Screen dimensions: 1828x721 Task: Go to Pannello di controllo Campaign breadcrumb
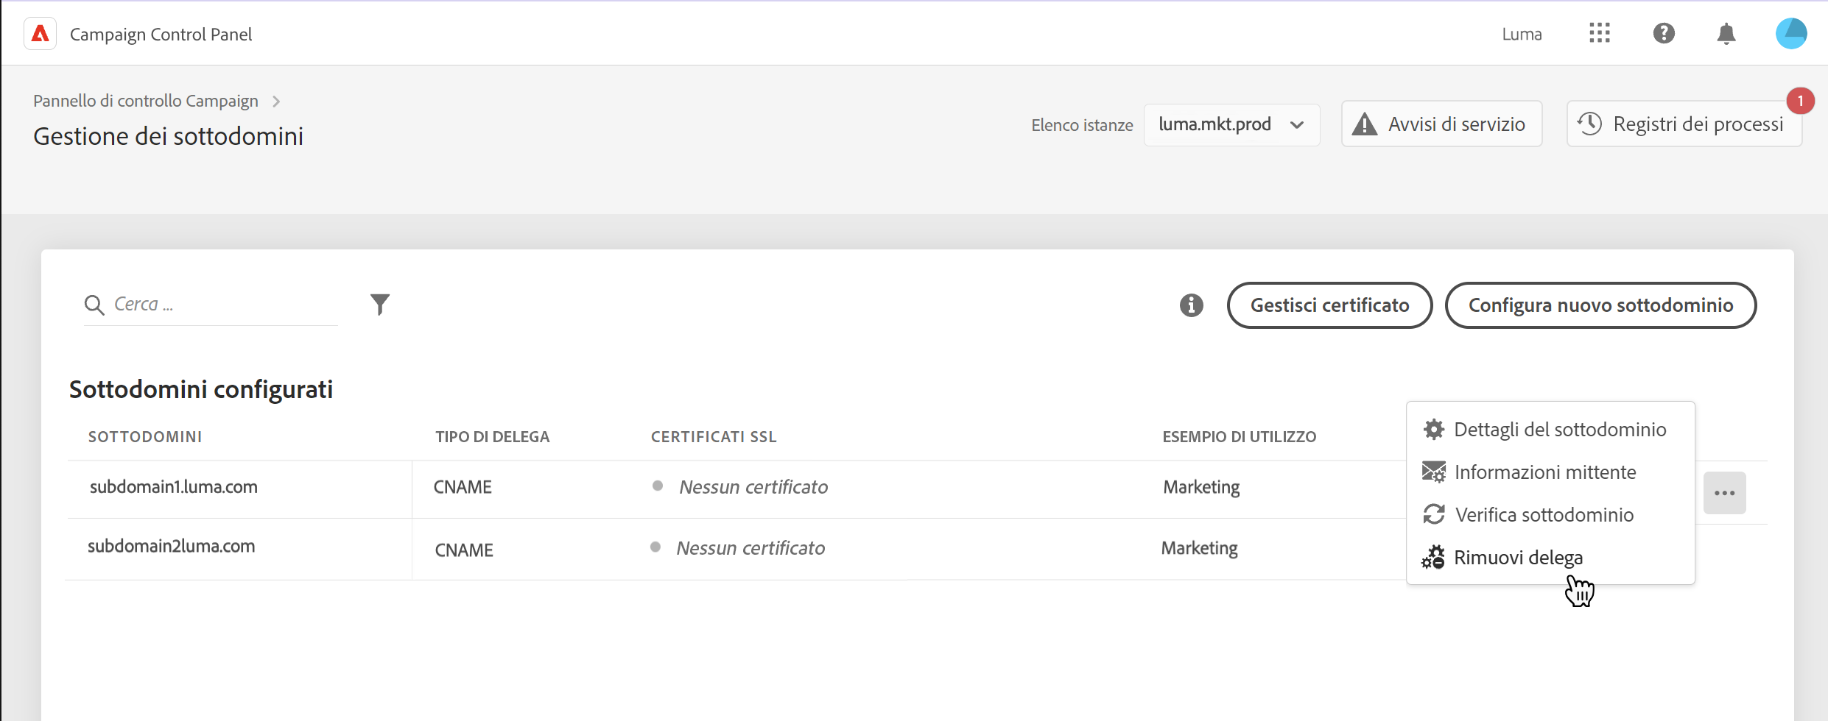[x=146, y=101]
